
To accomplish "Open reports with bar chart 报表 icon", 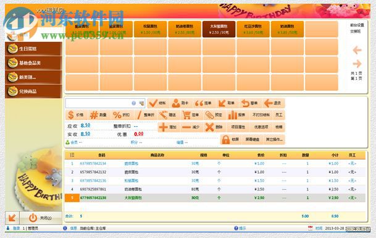I will (232, 115).
